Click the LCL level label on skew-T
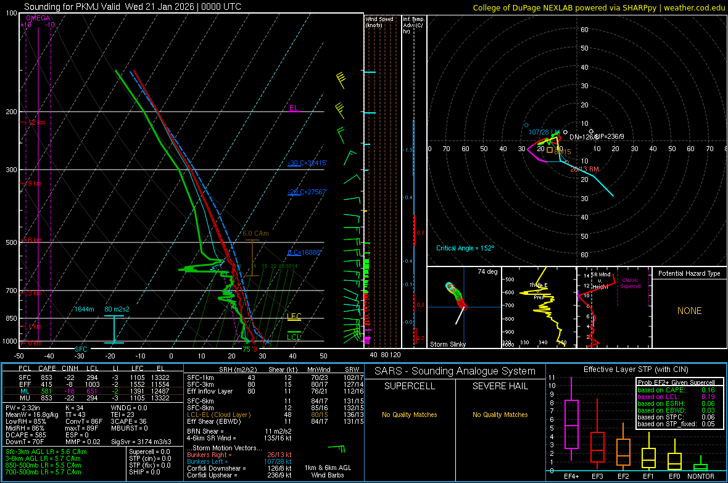Image resolution: width=728 pixels, height=483 pixels. click(294, 337)
